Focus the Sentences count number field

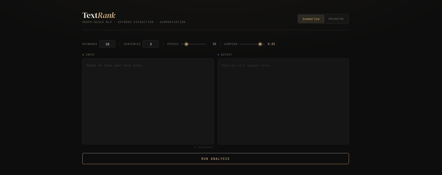coord(151,44)
